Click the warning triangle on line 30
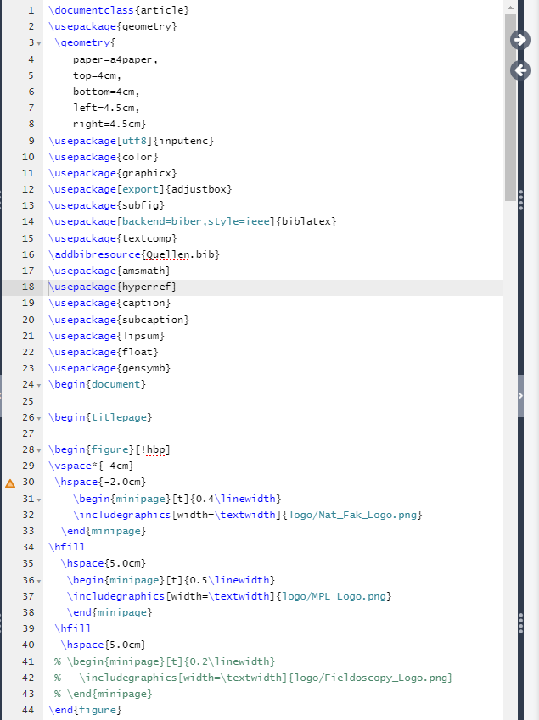This screenshot has width=539, height=720. 10,483
